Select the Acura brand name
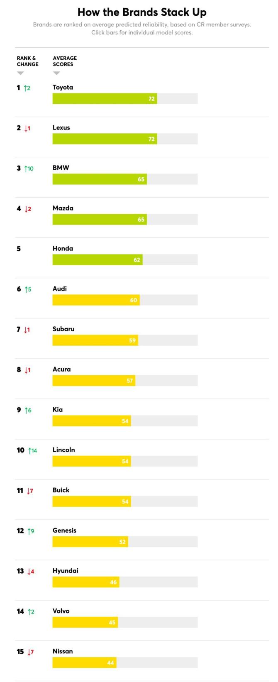Image resolution: width=278 pixels, height=682 pixels. [x=61, y=369]
